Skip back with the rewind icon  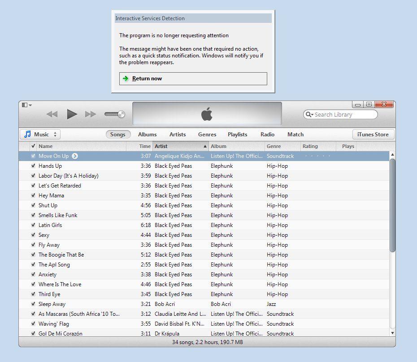pos(52,114)
